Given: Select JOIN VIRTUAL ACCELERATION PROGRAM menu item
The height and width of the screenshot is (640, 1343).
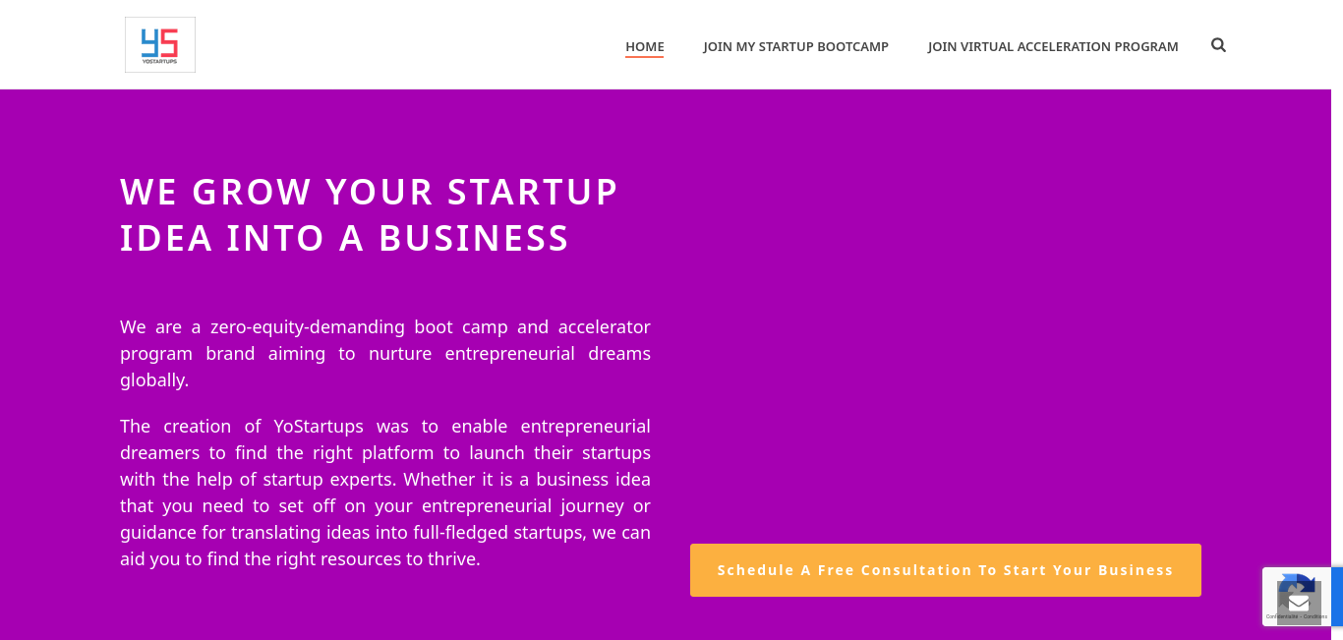Looking at the screenshot, I should pyautogui.click(x=1052, y=46).
